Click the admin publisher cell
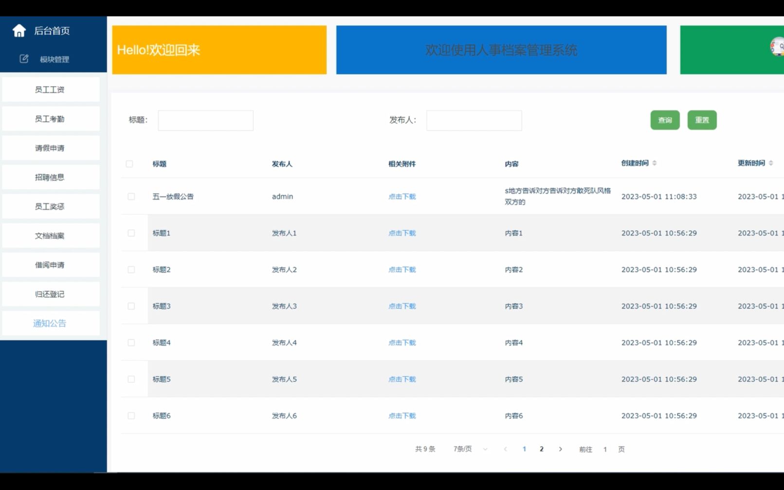This screenshot has width=784, height=490. (x=282, y=197)
